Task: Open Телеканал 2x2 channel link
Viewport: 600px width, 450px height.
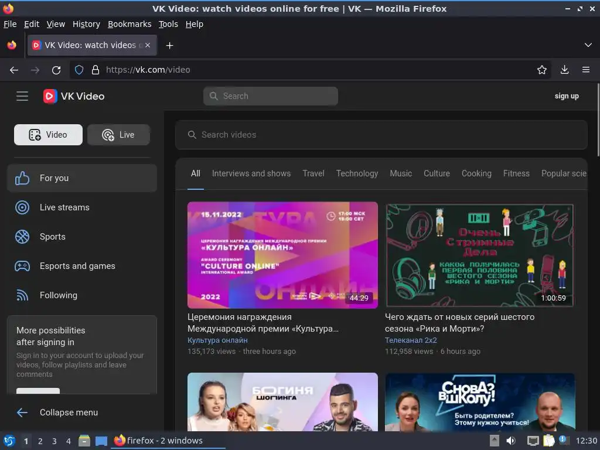Action: coord(411,340)
